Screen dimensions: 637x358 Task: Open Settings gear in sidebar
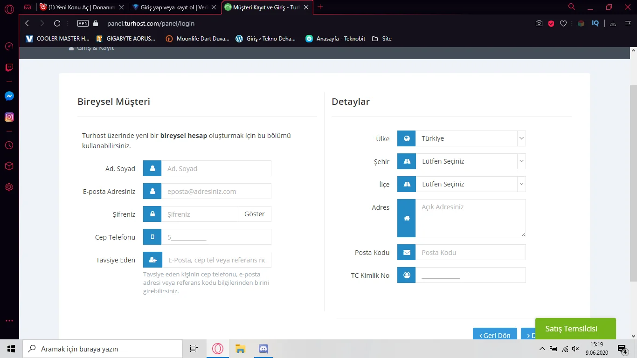click(x=9, y=187)
